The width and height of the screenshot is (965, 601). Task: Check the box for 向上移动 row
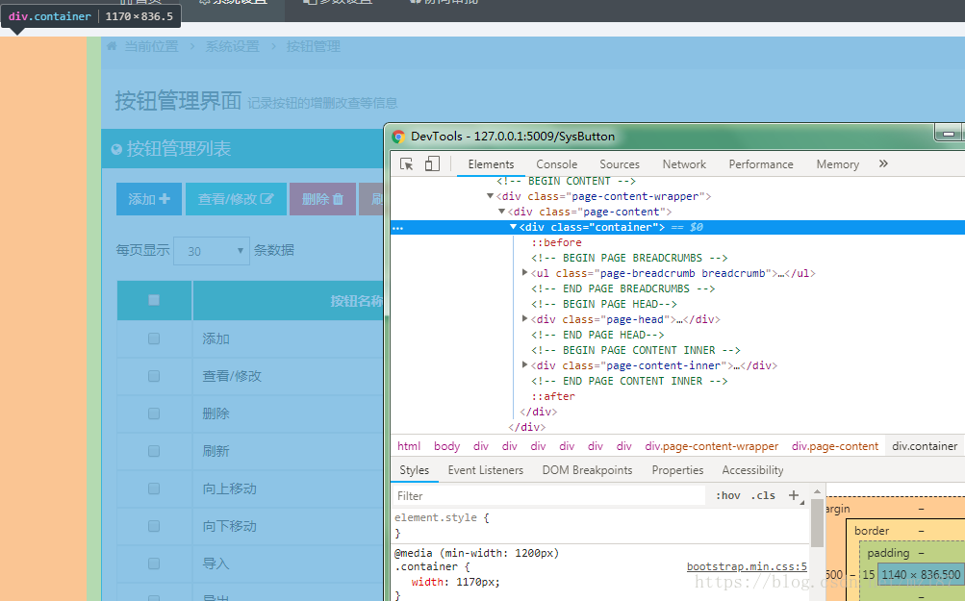coord(154,488)
